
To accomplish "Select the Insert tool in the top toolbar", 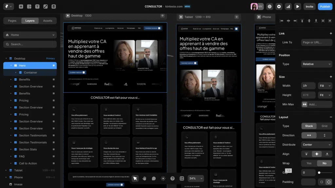I will 21,6.
